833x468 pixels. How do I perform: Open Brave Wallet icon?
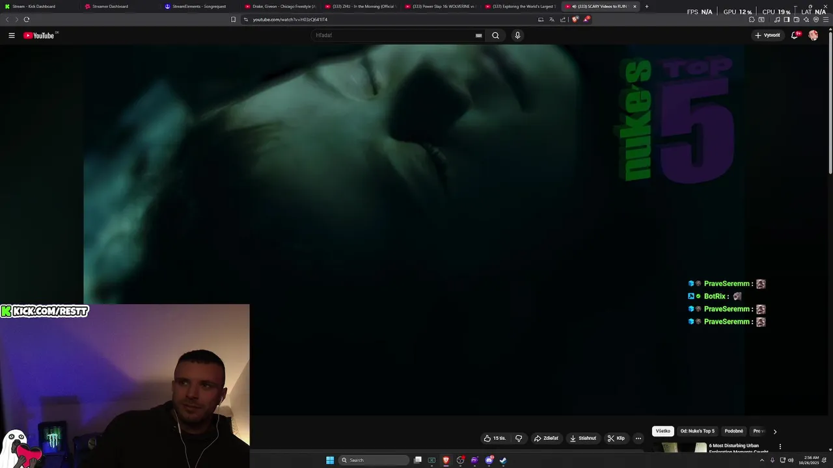tap(797, 19)
